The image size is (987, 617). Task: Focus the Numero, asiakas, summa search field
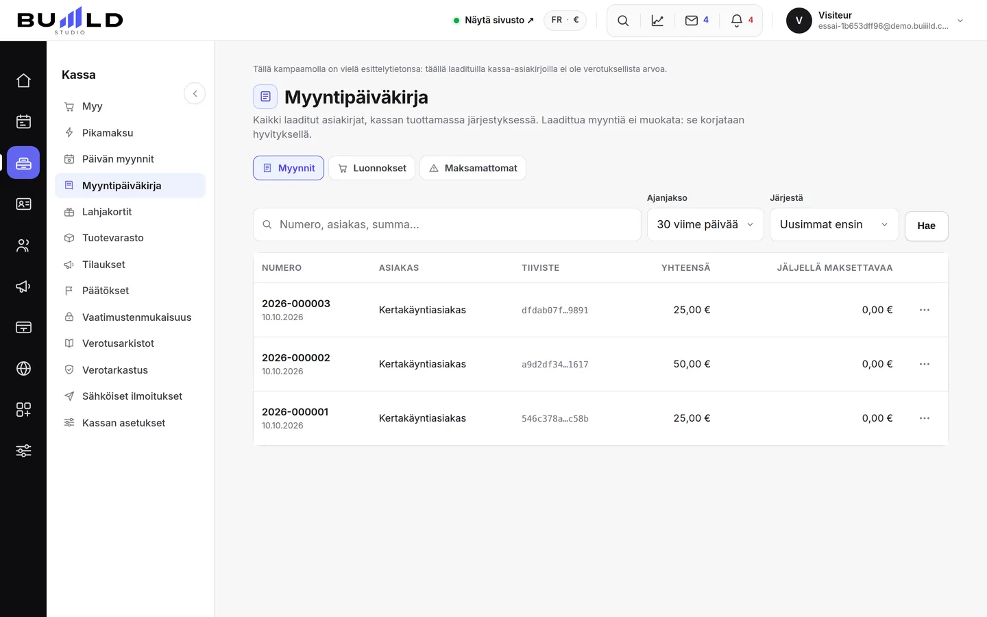coord(447,225)
